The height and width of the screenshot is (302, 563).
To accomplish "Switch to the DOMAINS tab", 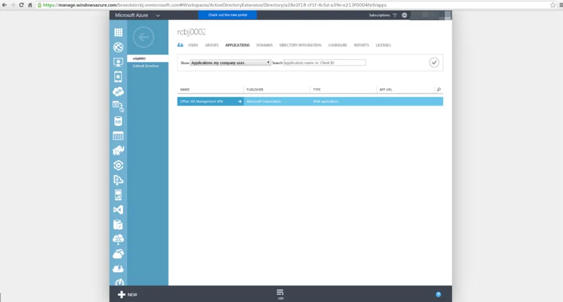I will 265,45.
